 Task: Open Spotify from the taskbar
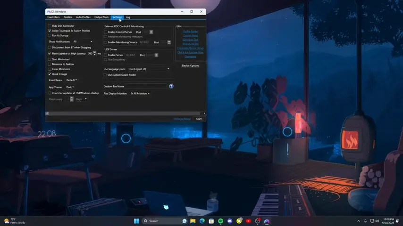[x=220, y=221]
